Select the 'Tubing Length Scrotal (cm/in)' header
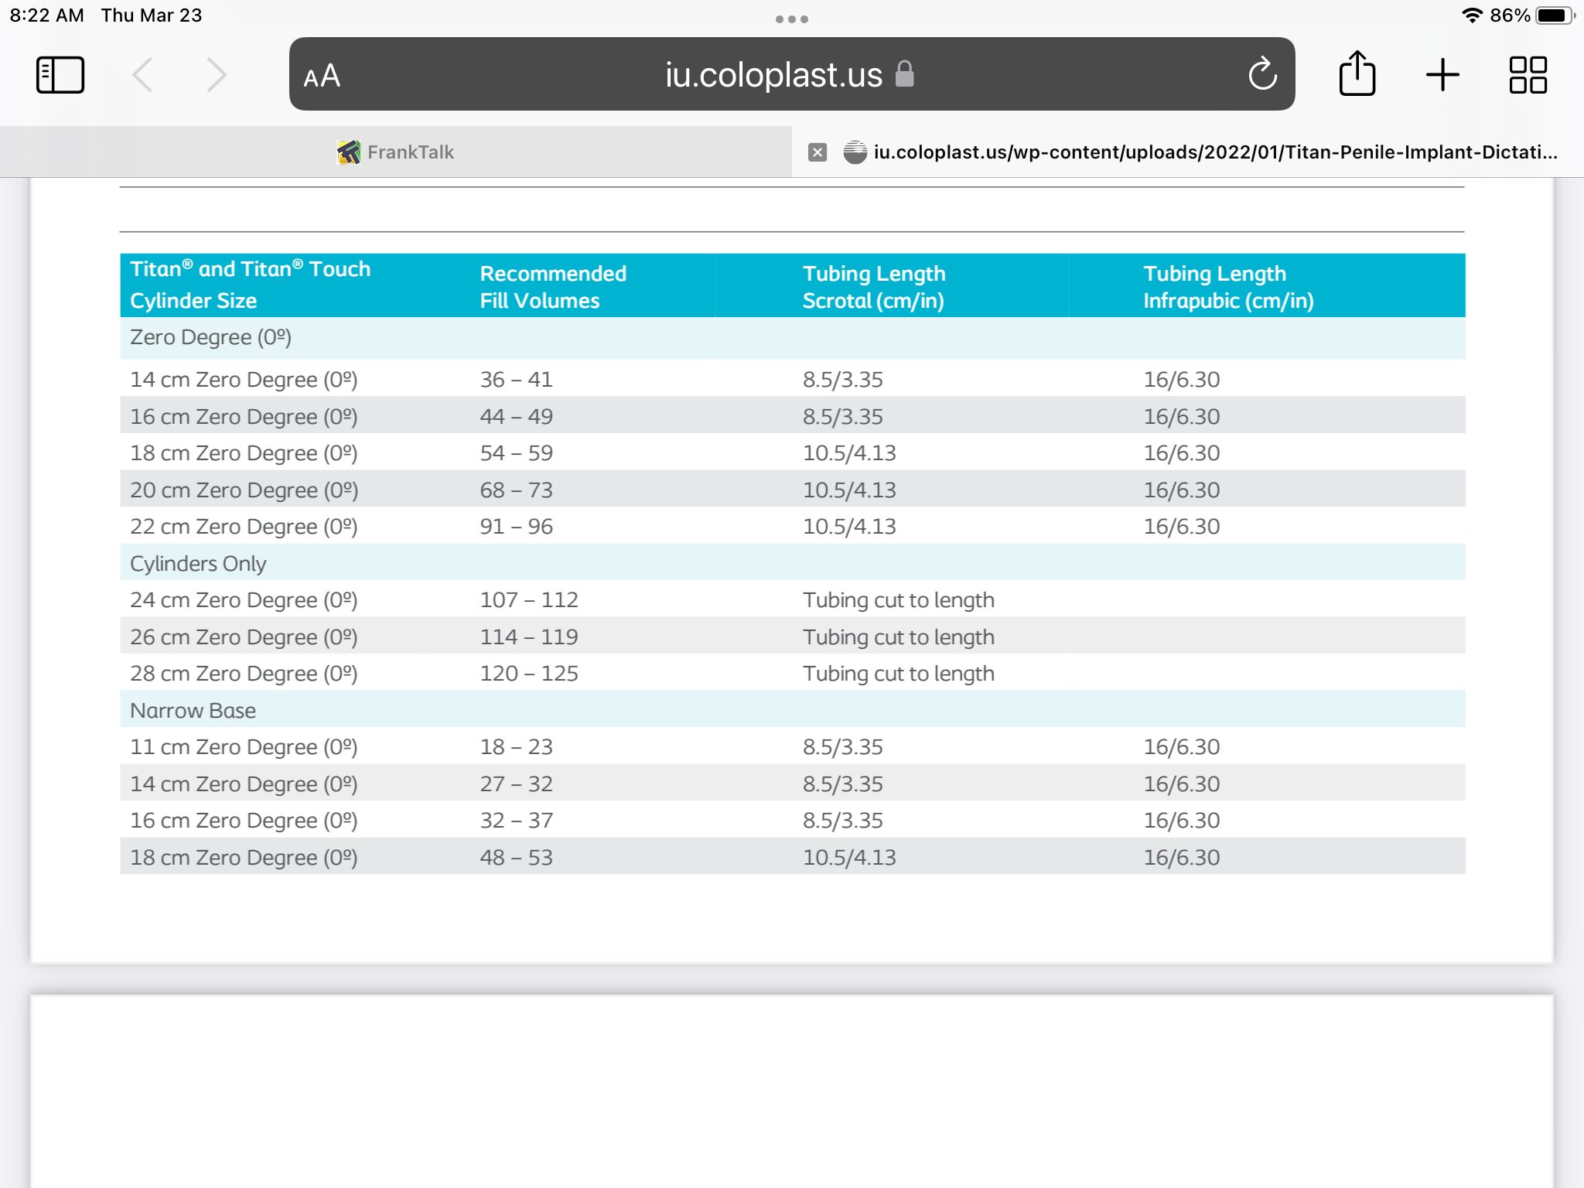This screenshot has width=1584, height=1188. pyautogui.click(x=874, y=287)
